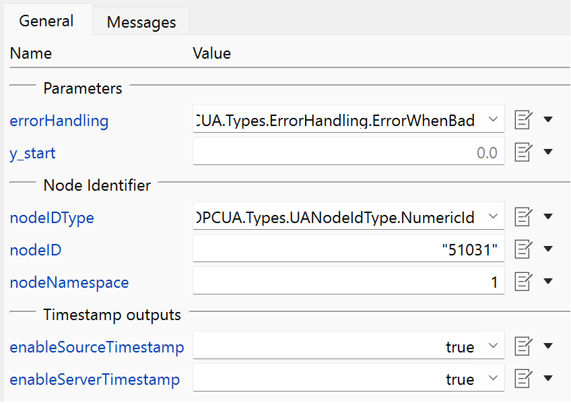Open the edit icon for nodeIDType
This screenshot has width=571, height=403.
tap(524, 217)
